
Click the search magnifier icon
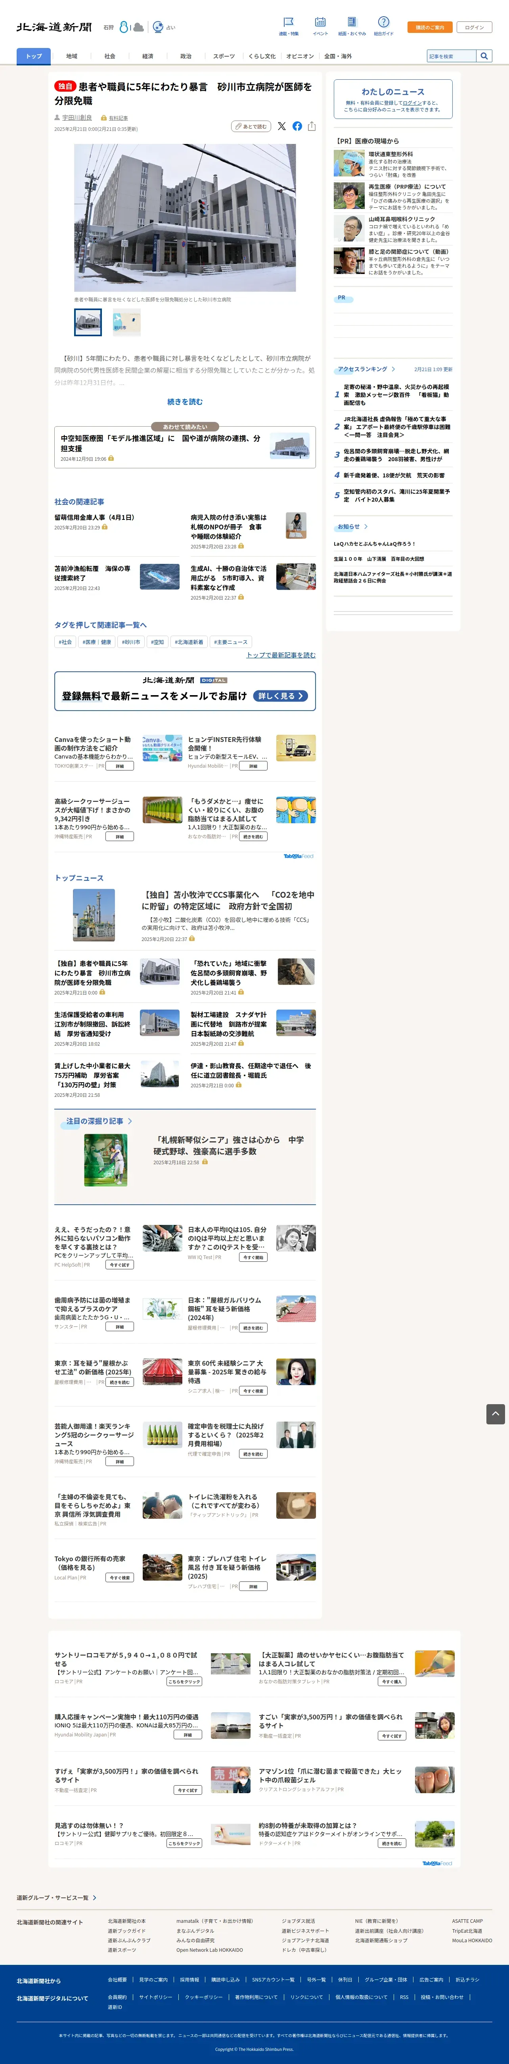coord(483,56)
